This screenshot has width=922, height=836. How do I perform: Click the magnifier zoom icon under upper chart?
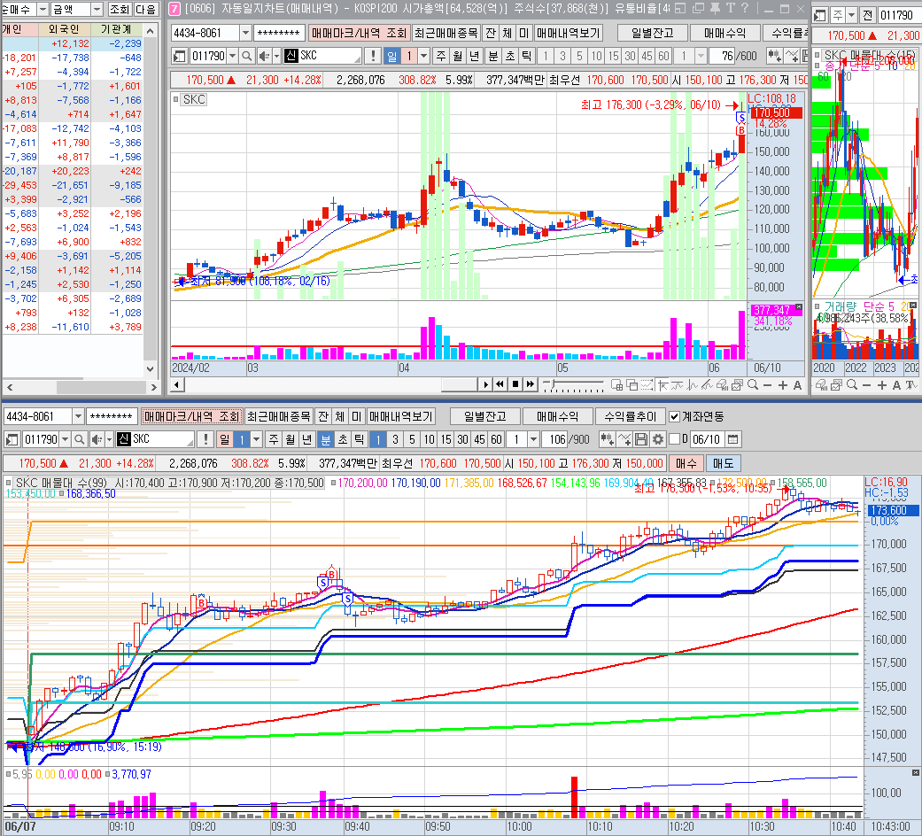pos(753,385)
